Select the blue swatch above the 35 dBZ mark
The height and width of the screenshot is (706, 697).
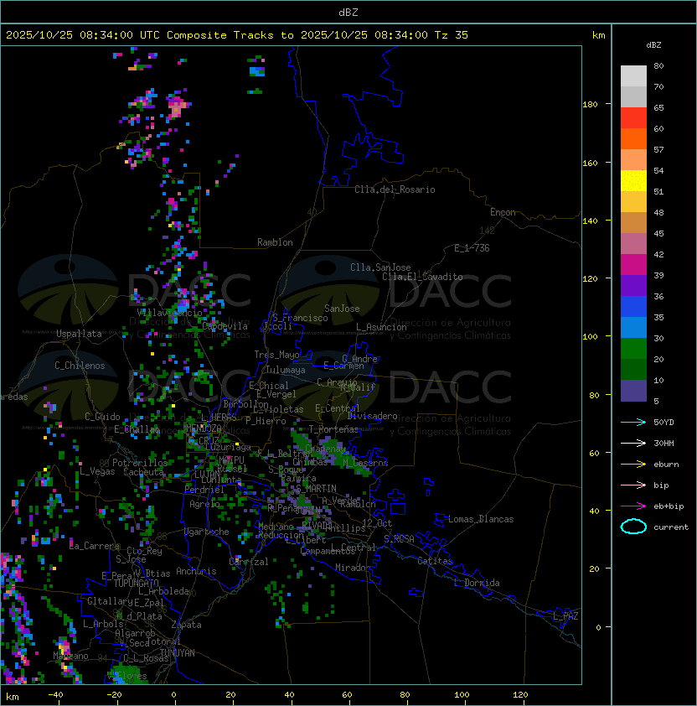(633, 307)
